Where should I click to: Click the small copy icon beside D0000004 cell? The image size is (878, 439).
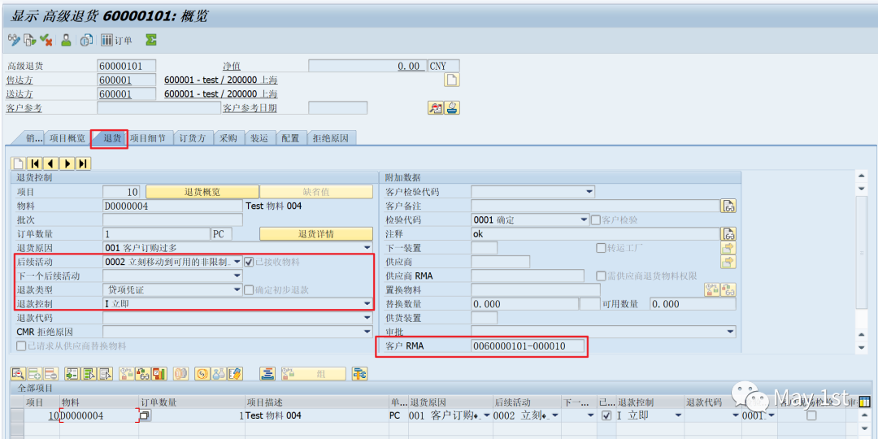point(145,415)
